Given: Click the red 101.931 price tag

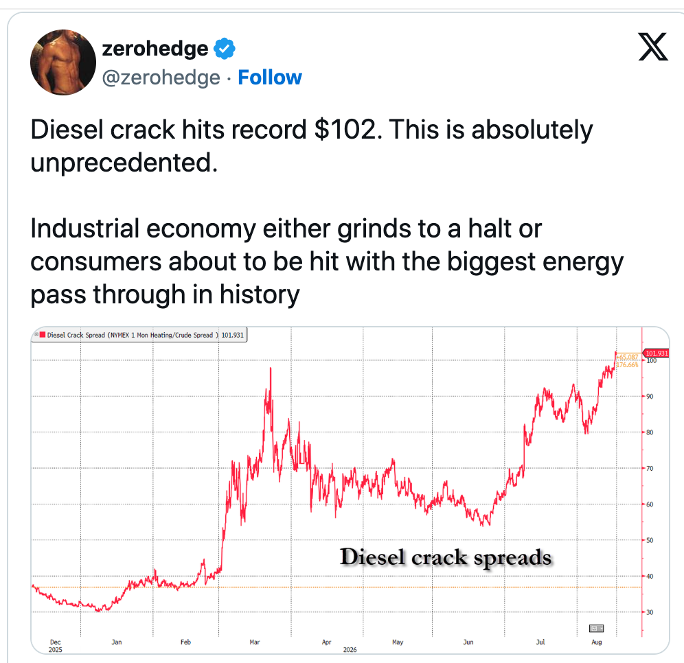Looking at the screenshot, I should pos(657,353).
